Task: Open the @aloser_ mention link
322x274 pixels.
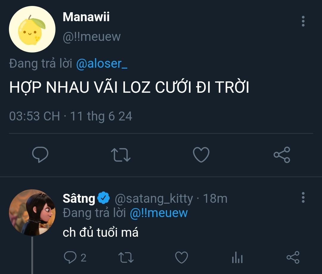Action: (102, 64)
